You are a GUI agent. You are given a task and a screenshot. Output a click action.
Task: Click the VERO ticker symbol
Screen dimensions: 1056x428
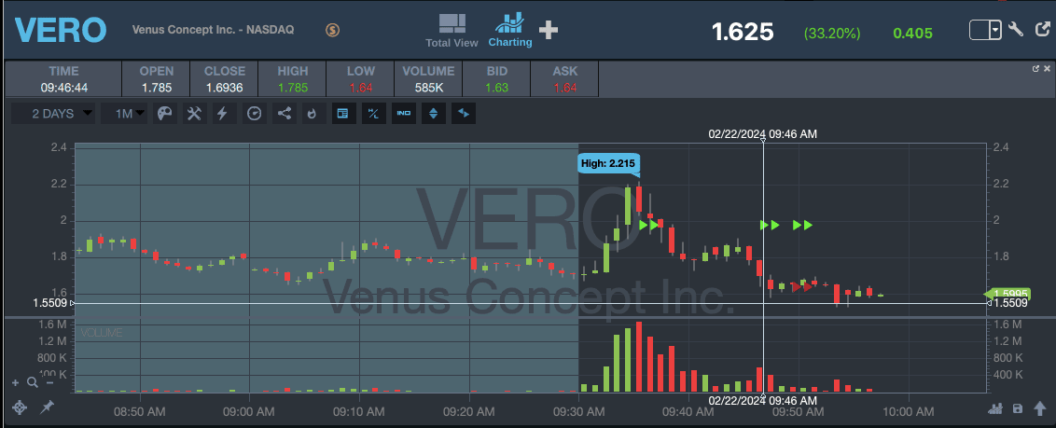60,30
